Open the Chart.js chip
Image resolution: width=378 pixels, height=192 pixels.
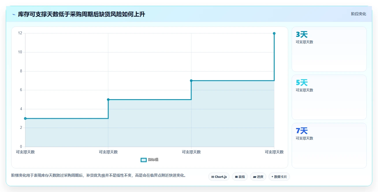coord(219,177)
